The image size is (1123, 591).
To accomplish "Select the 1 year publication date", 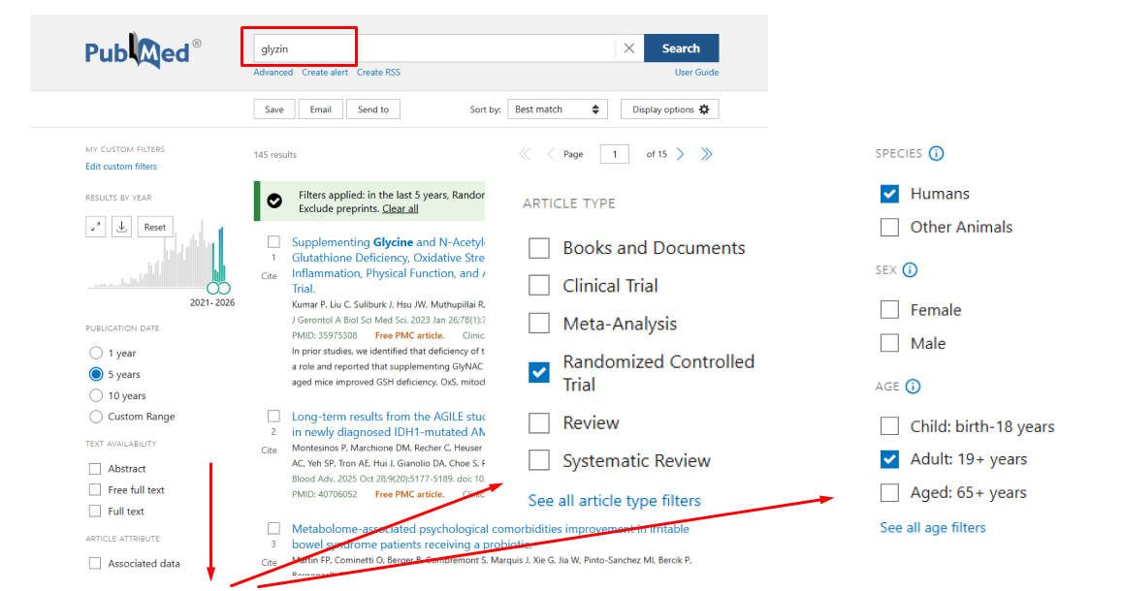I will click(96, 353).
